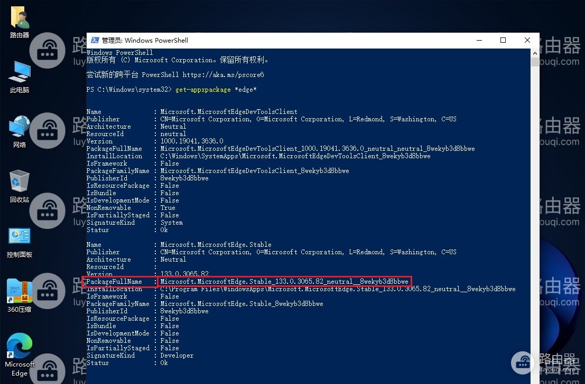
Task: Click version value 1000.19041.3636.0
Action: (x=192, y=141)
